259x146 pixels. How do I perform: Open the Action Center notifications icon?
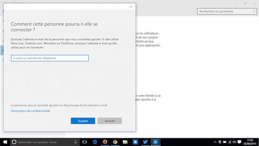click(239, 142)
